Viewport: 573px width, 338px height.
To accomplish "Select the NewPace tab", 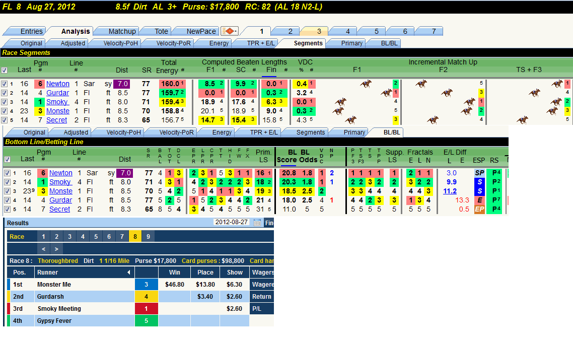I will (201, 31).
